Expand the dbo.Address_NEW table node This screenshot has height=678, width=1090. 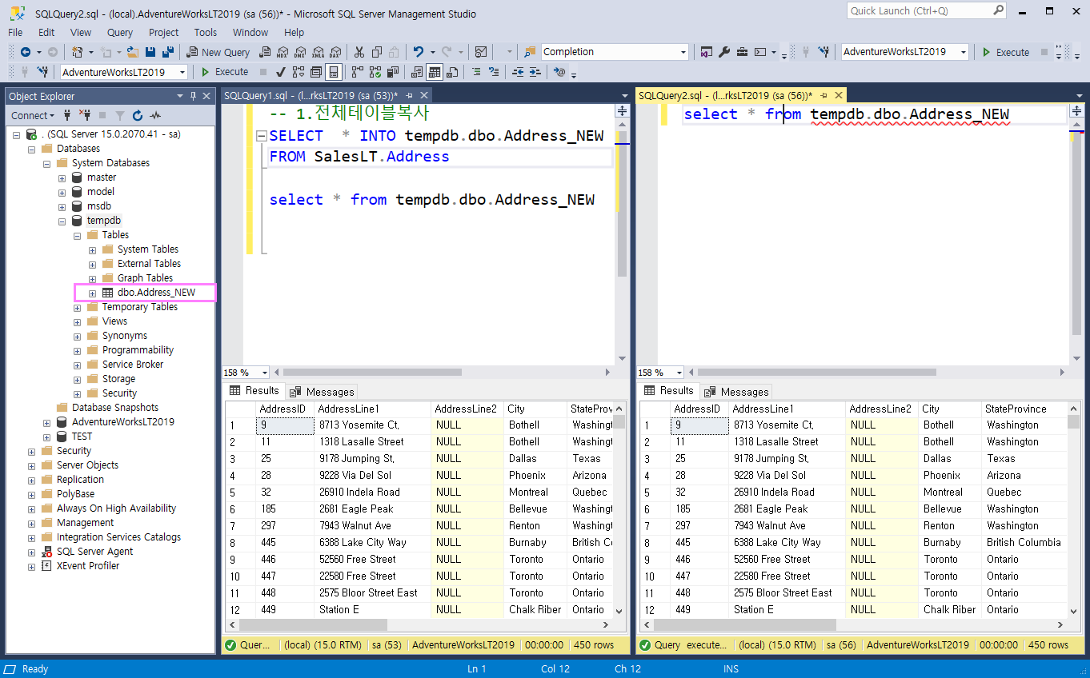[x=92, y=293]
